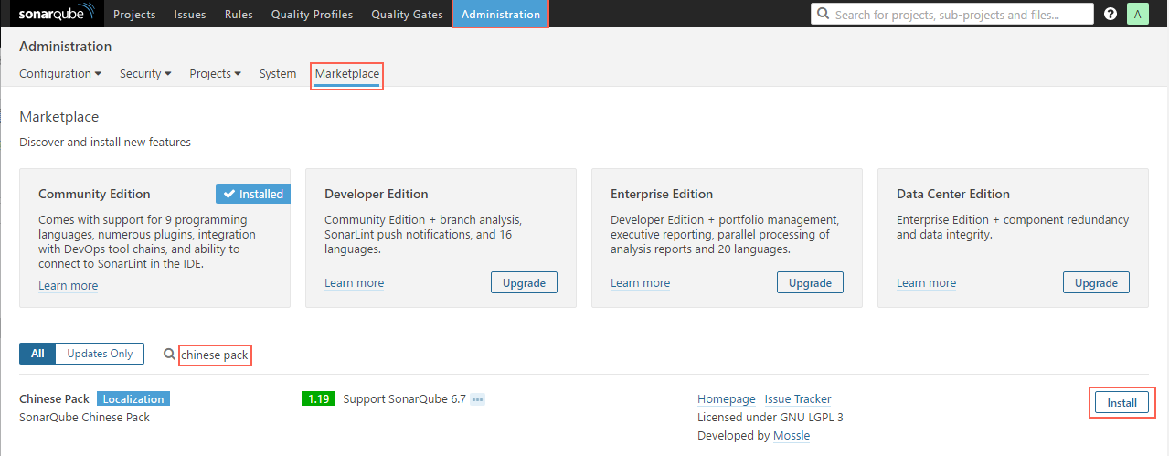Image resolution: width=1169 pixels, height=456 pixels.
Task: Open the user avatar menu
Action: click(x=1137, y=15)
